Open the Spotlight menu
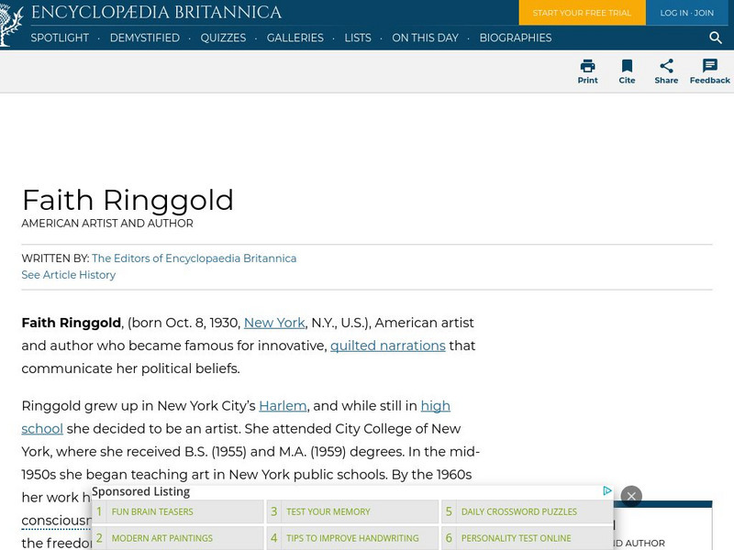 pyautogui.click(x=59, y=38)
